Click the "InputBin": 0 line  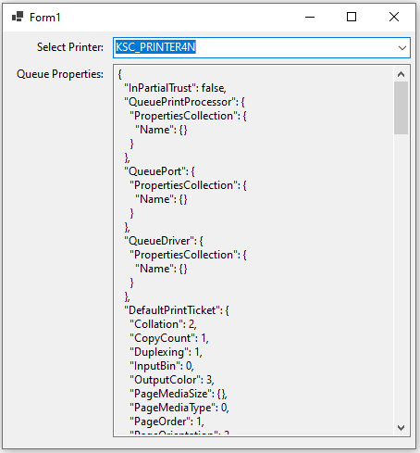coord(162,366)
